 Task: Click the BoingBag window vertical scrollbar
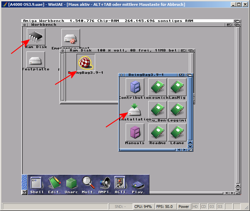pos(190,109)
